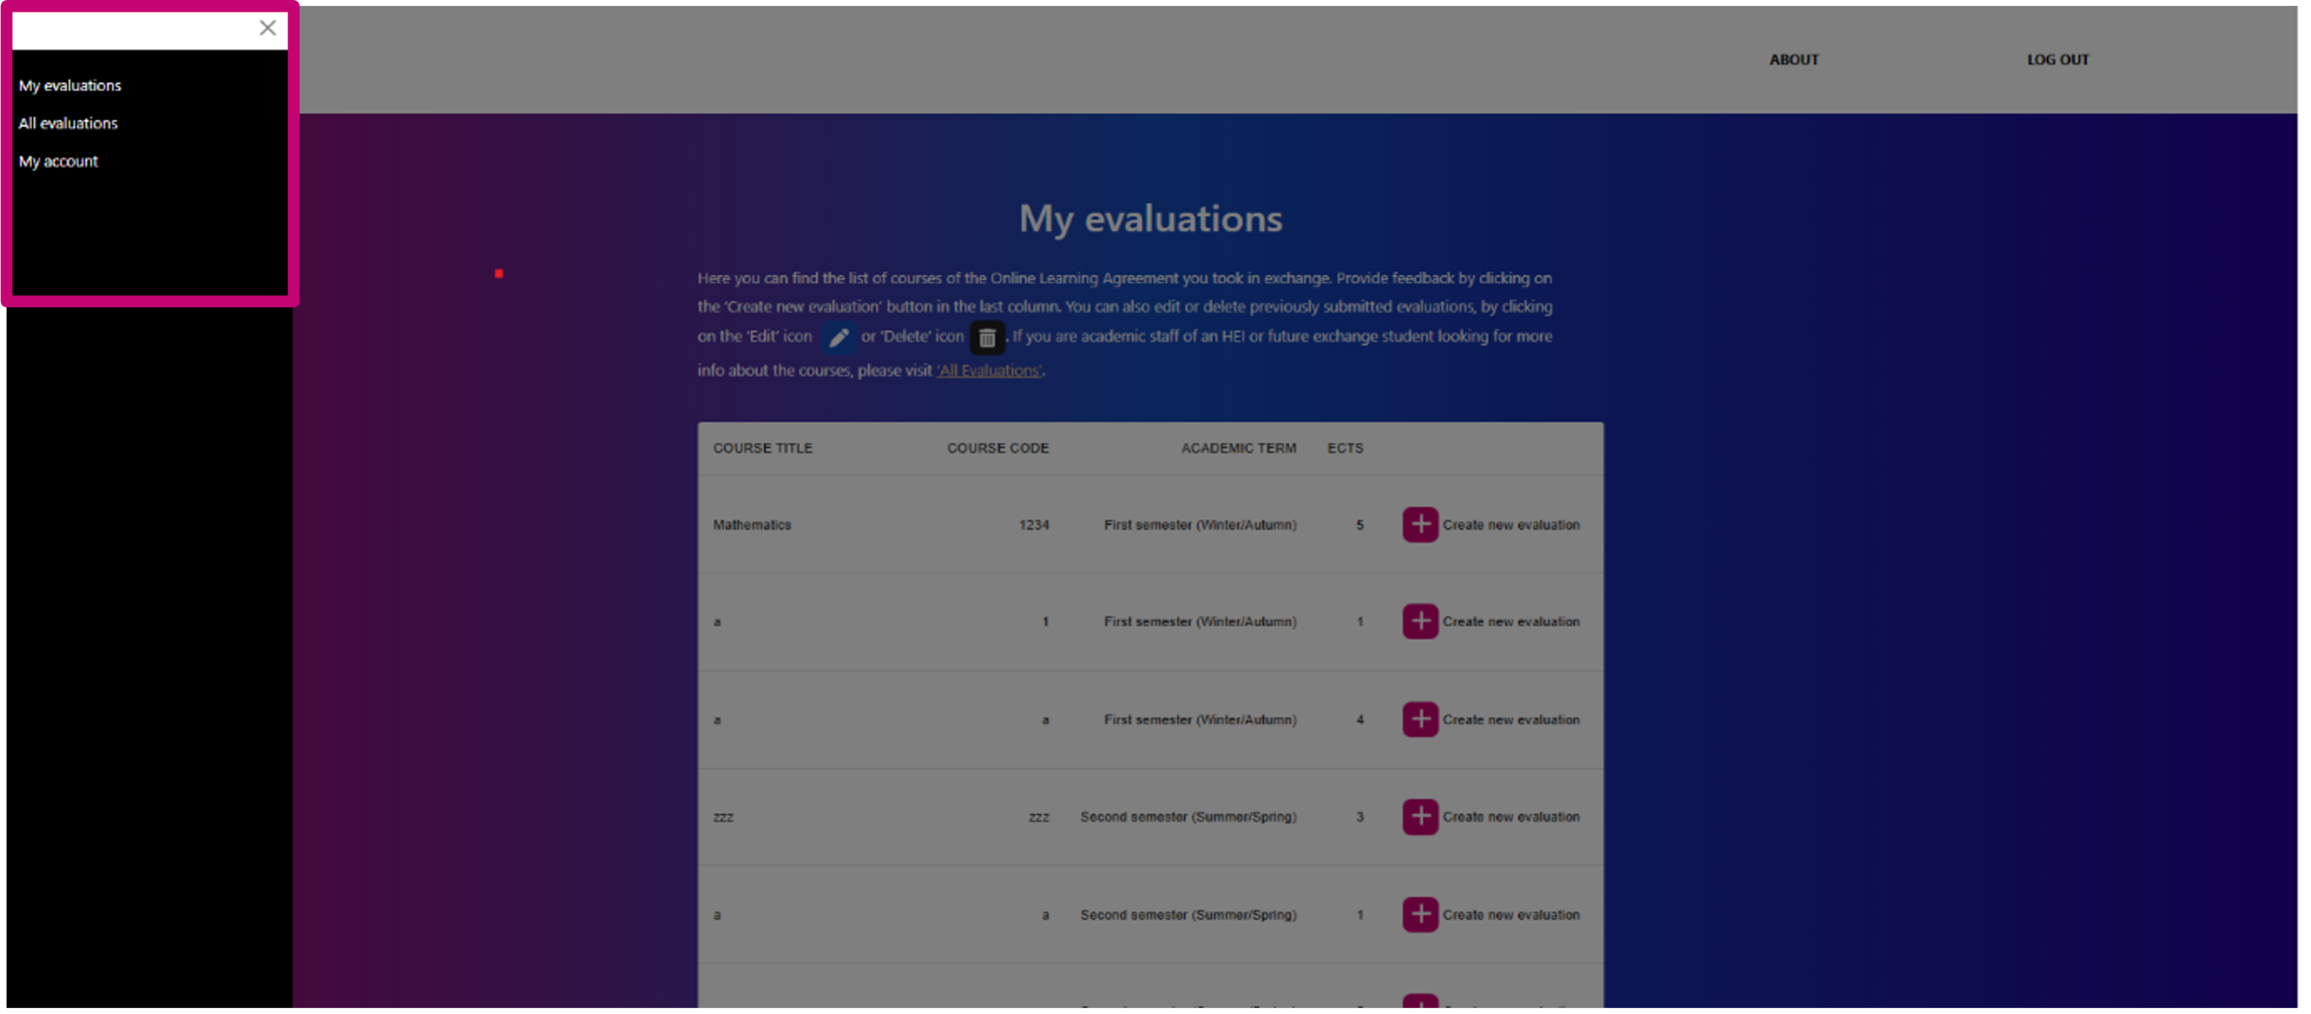The height and width of the screenshot is (1014, 2311).
Task: Click the Edit pencil icon in description
Action: pyautogui.click(x=838, y=337)
